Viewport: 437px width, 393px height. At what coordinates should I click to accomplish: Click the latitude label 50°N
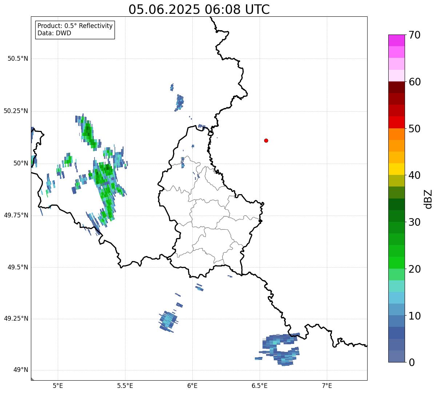[x=21, y=163]
